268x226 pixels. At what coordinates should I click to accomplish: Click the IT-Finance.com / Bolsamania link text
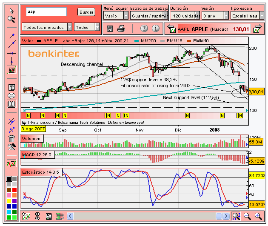click(66, 123)
